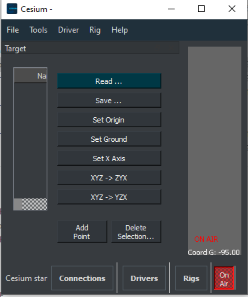Switch to the Connections tab

(82, 278)
